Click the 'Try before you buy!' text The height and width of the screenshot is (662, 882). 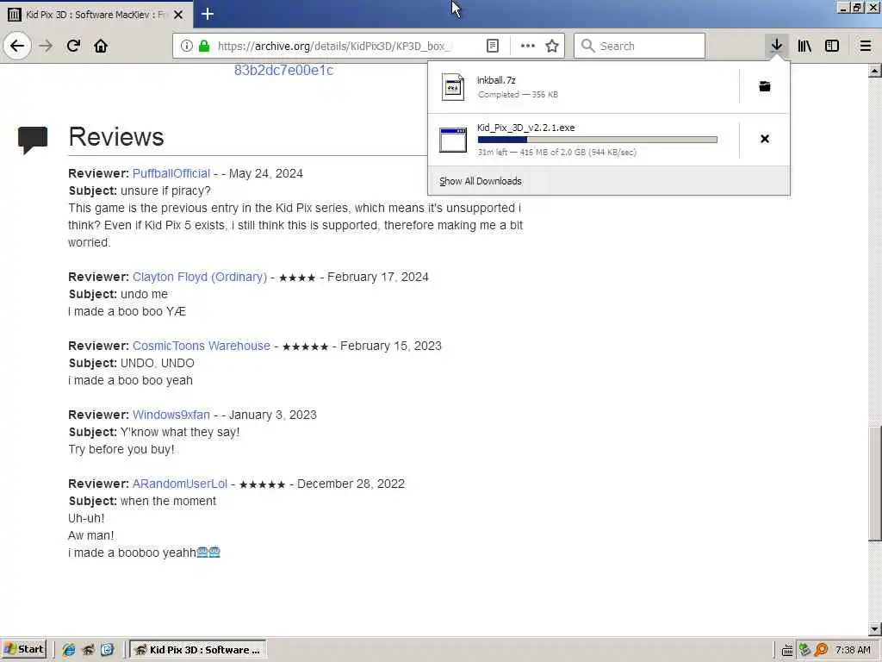[121, 449]
